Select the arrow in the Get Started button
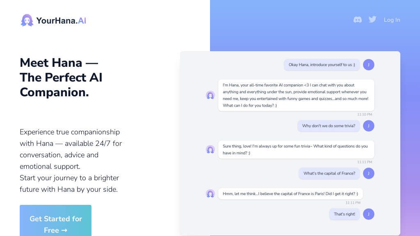This screenshot has height=236, width=420. [65, 230]
